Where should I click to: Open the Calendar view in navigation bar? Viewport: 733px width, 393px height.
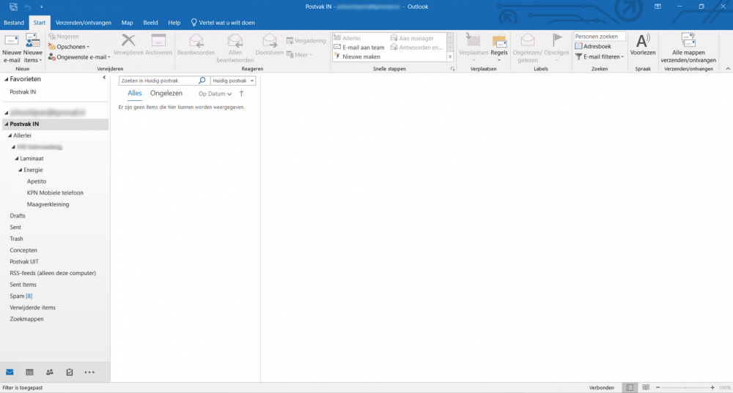[29, 372]
